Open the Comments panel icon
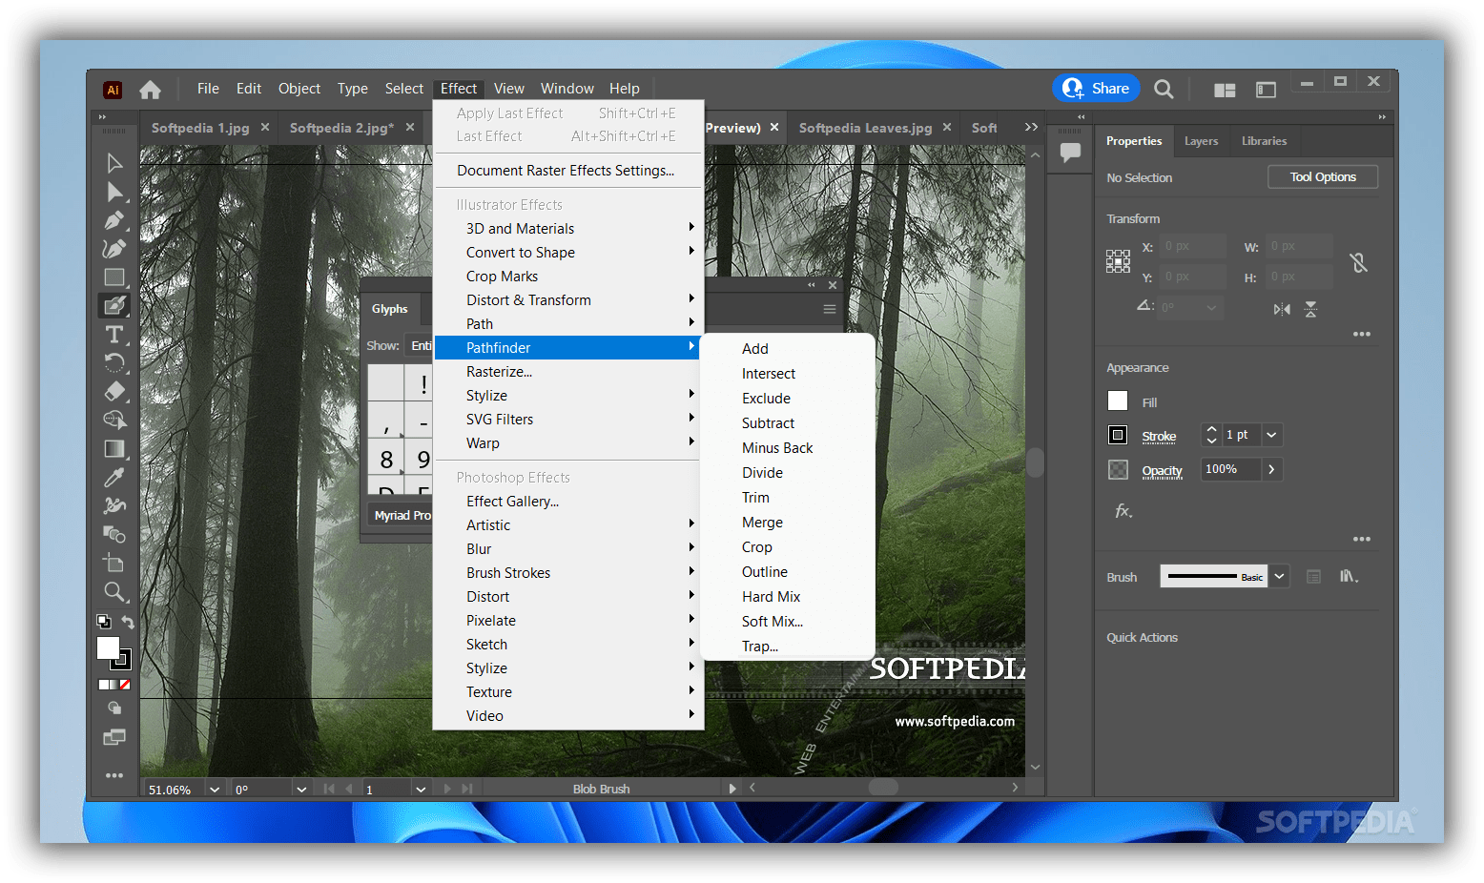Screen dimensions: 1484x883 coord(1070,152)
